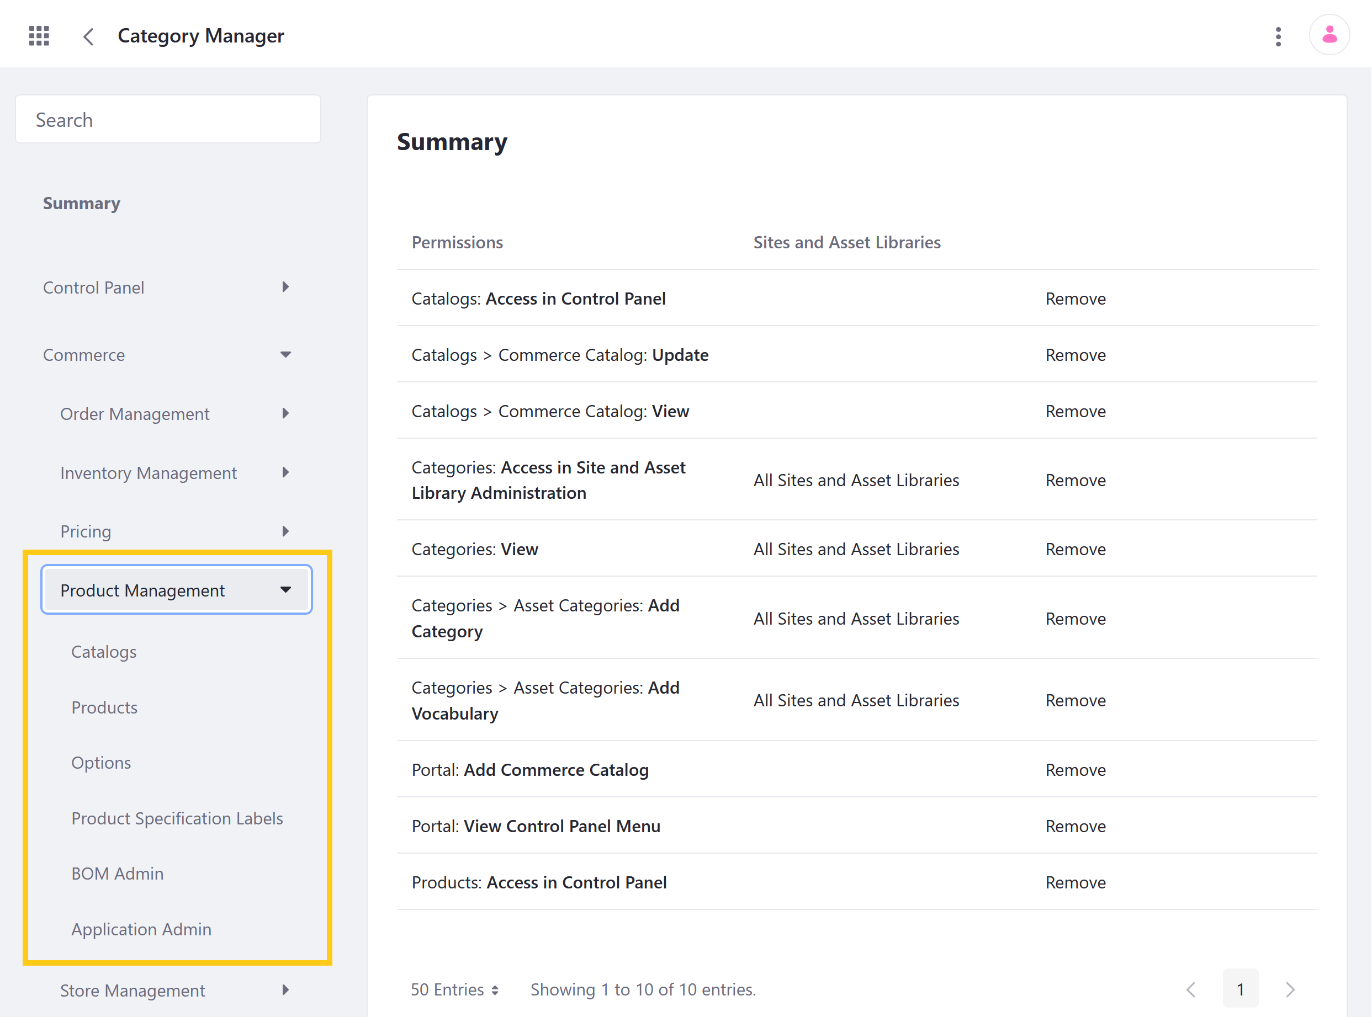The width and height of the screenshot is (1372, 1017).
Task: Select the Application Admin menu item
Action: click(141, 928)
